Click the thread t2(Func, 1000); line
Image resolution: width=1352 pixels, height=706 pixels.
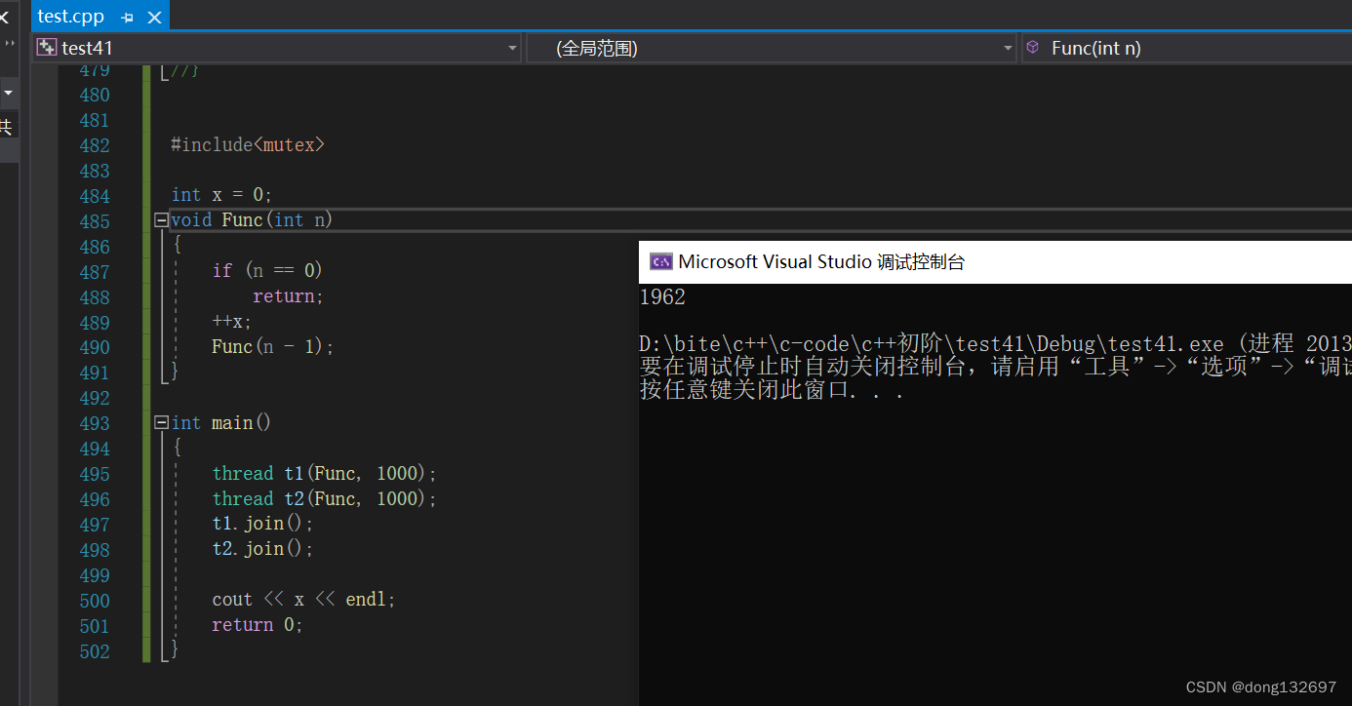pyautogui.click(x=325, y=499)
